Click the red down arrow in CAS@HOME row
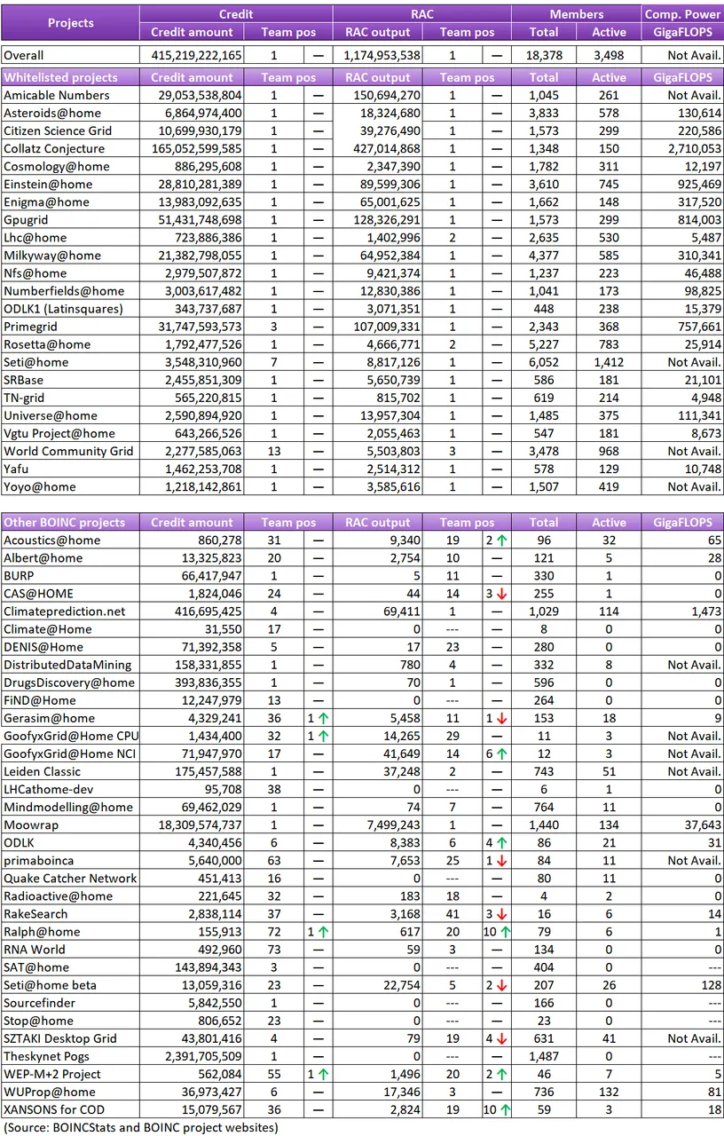The width and height of the screenshot is (724, 1136). [501, 594]
